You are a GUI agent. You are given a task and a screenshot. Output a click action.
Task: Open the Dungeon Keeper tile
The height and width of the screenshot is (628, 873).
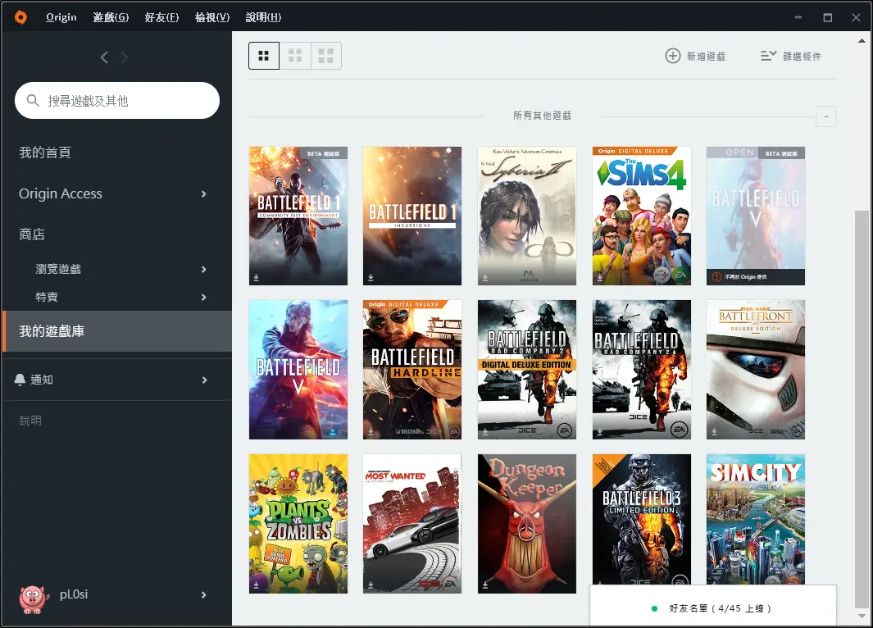coord(527,523)
